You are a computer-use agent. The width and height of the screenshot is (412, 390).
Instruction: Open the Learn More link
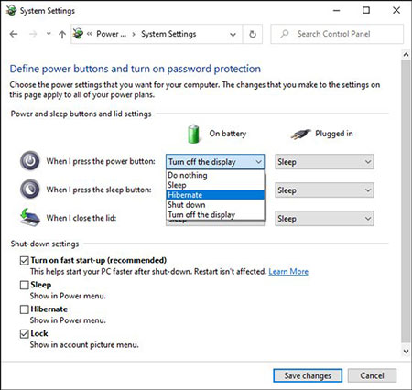(288, 272)
